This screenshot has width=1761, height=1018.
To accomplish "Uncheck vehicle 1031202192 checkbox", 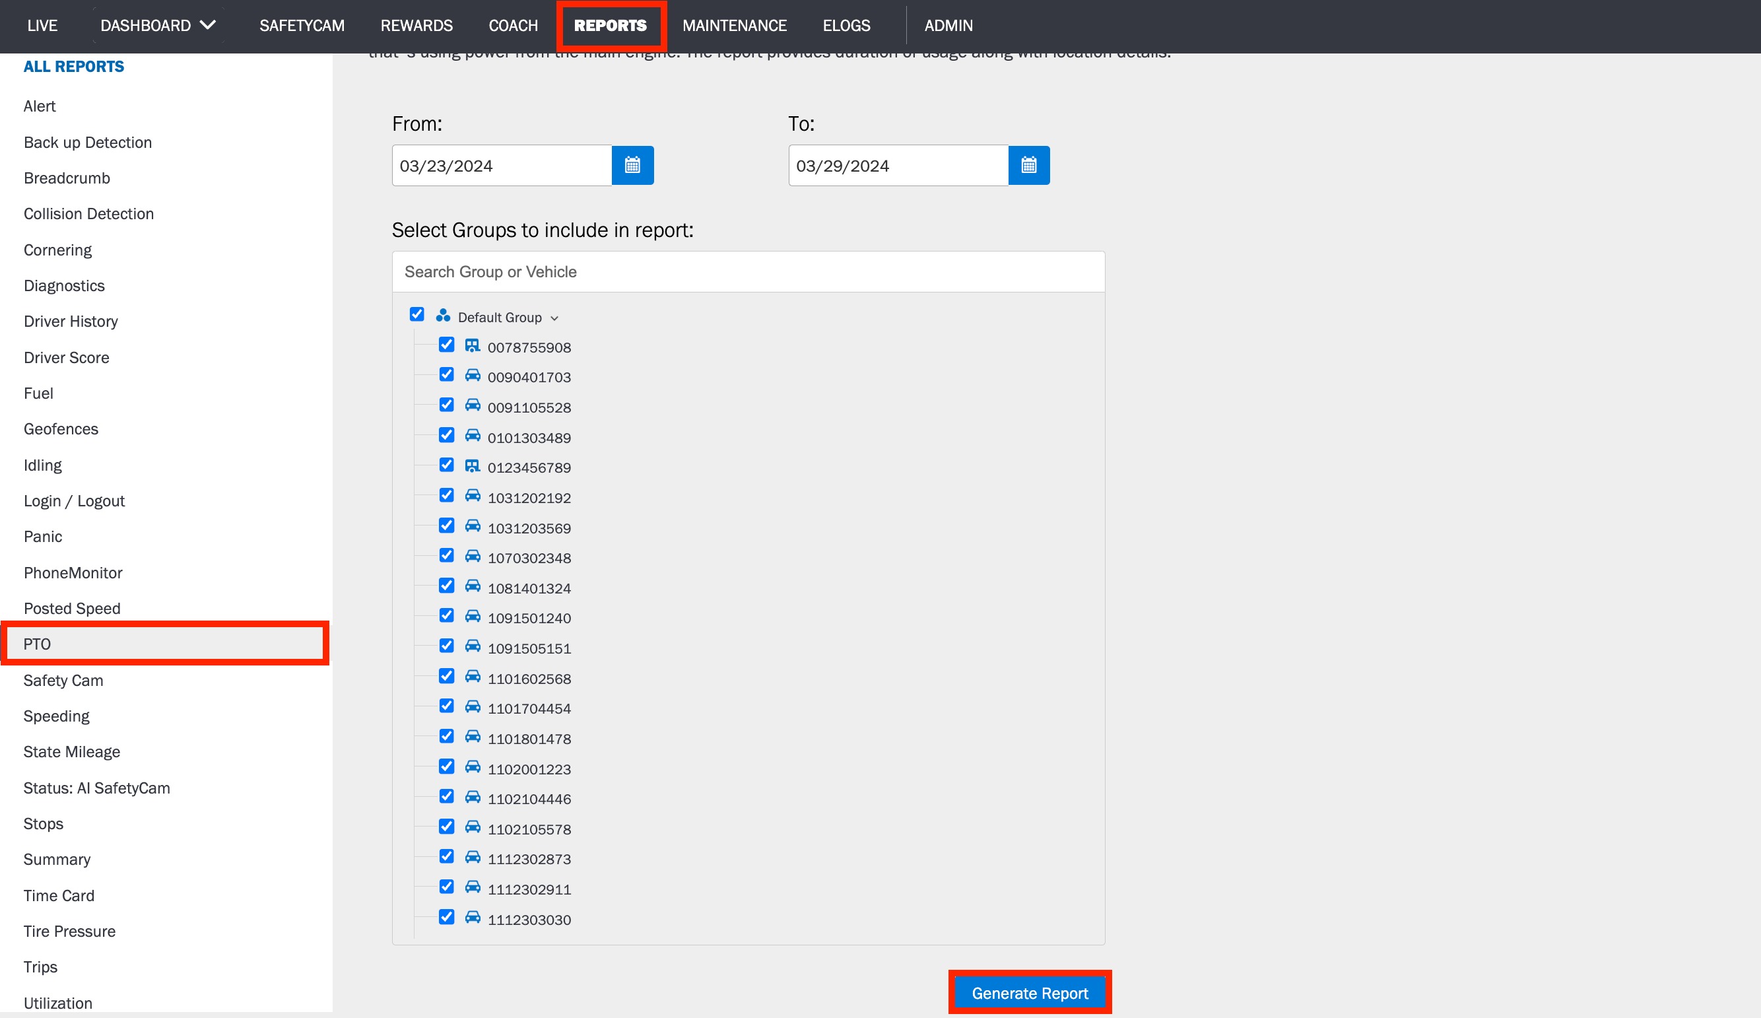I will click(x=447, y=495).
